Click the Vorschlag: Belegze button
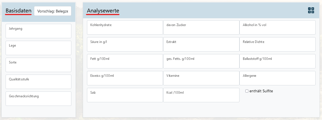Viewport: 322px width, 120px height. tap(53, 11)
